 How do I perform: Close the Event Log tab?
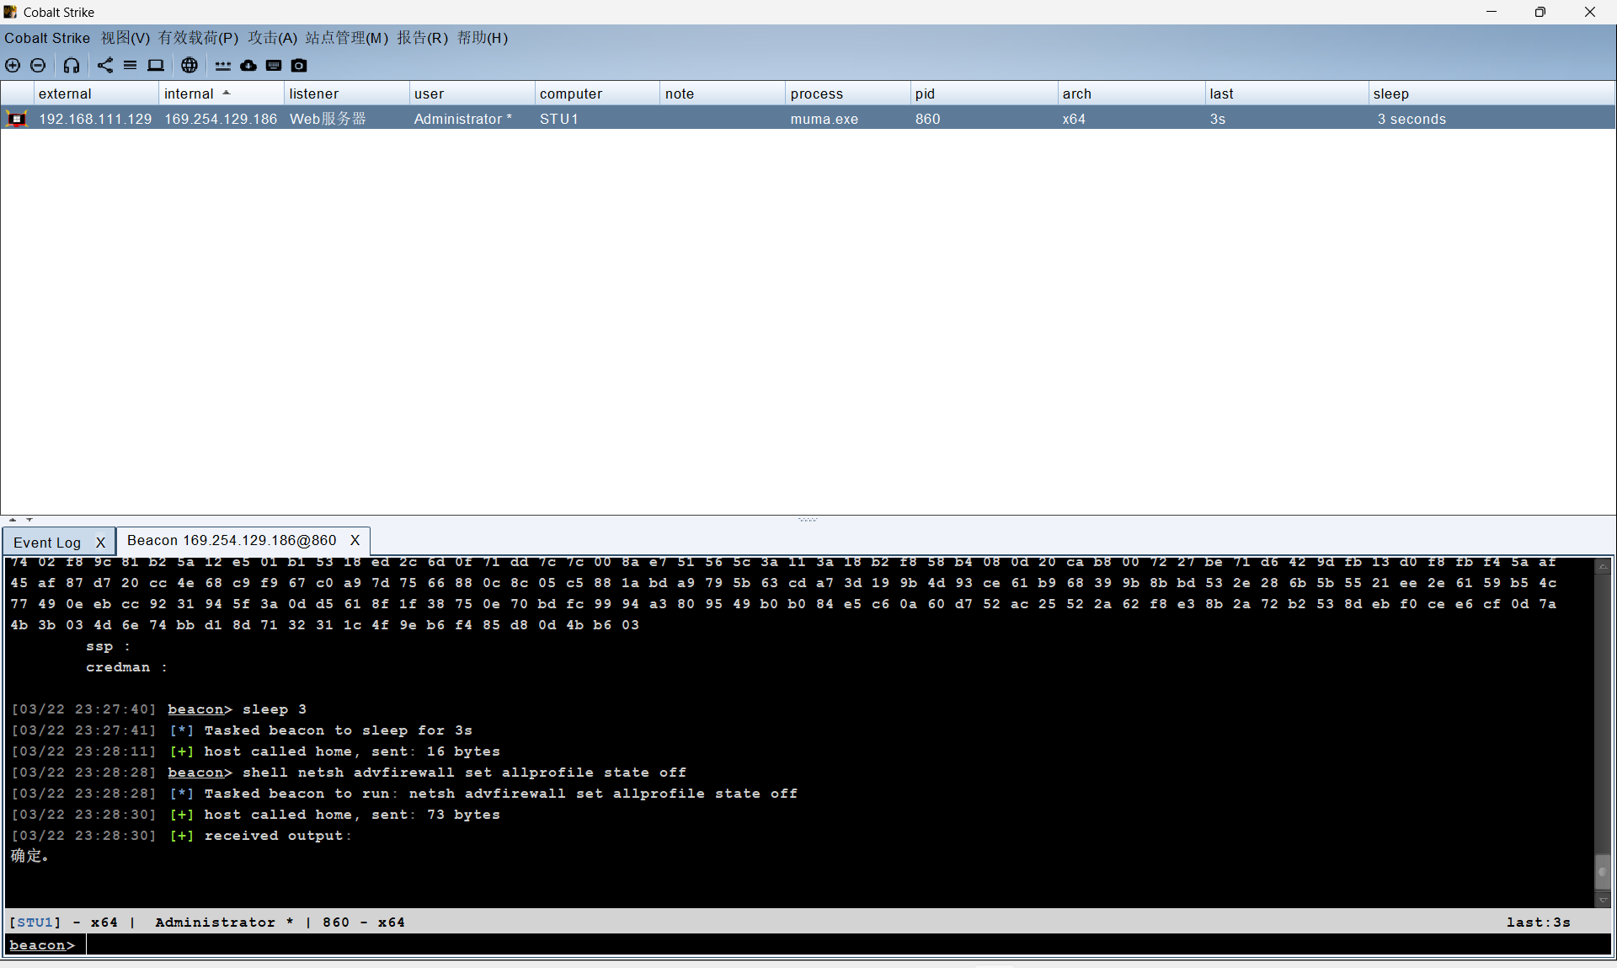click(x=100, y=543)
